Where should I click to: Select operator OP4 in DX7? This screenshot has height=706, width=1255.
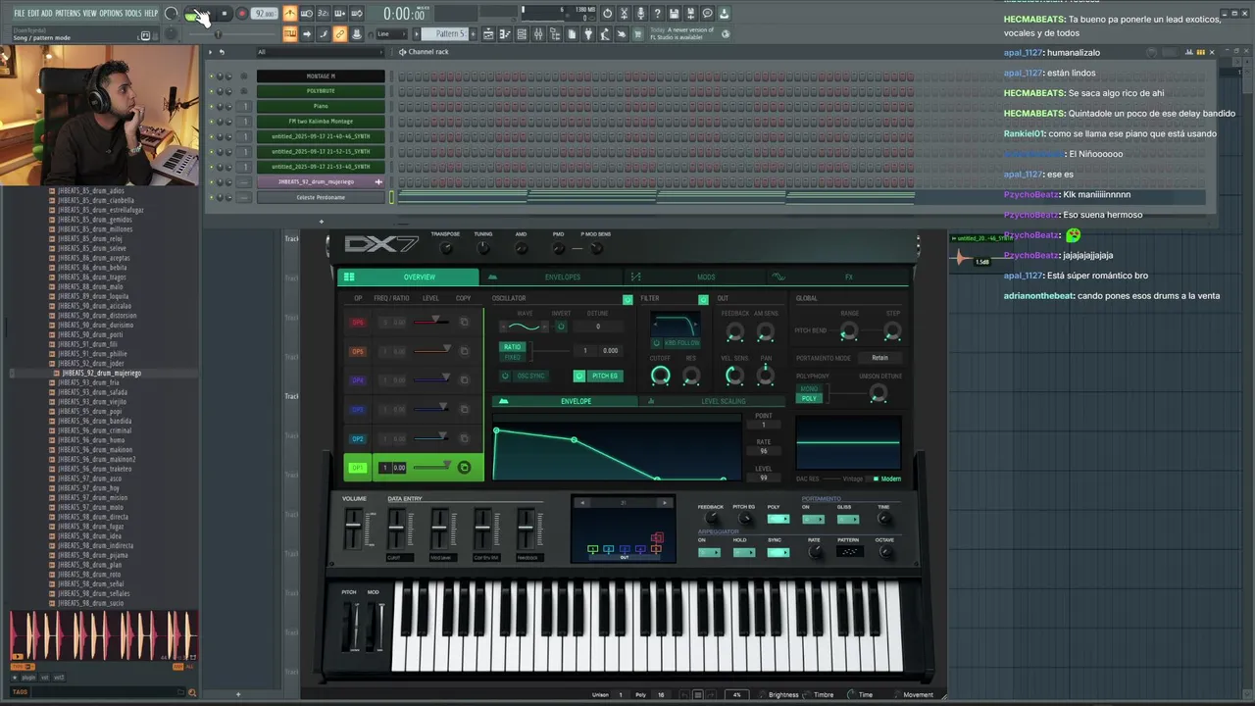[357, 379]
